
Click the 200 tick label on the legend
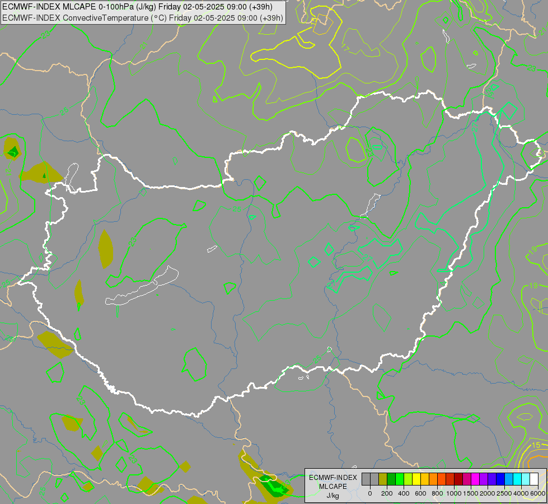[x=387, y=493]
